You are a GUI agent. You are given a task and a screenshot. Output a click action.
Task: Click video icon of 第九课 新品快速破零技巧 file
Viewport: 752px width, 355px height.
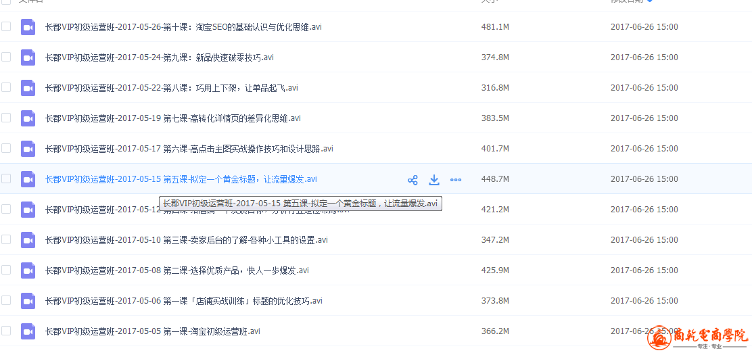coord(28,57)
